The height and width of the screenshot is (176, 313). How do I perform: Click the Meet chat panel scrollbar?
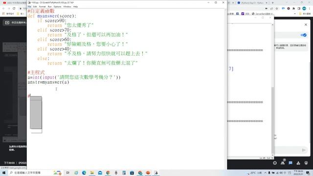point(310,102)
